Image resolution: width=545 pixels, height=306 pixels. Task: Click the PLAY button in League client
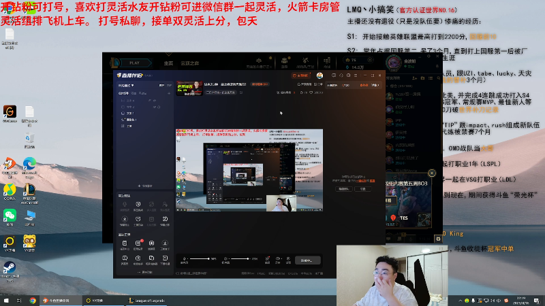134,63
